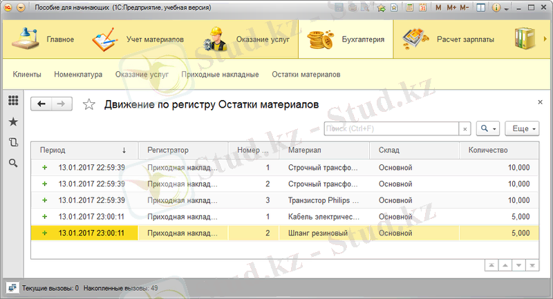This screenshot has width=553, height=299.
Task: Click the M memory button
Action: [438, 8]
